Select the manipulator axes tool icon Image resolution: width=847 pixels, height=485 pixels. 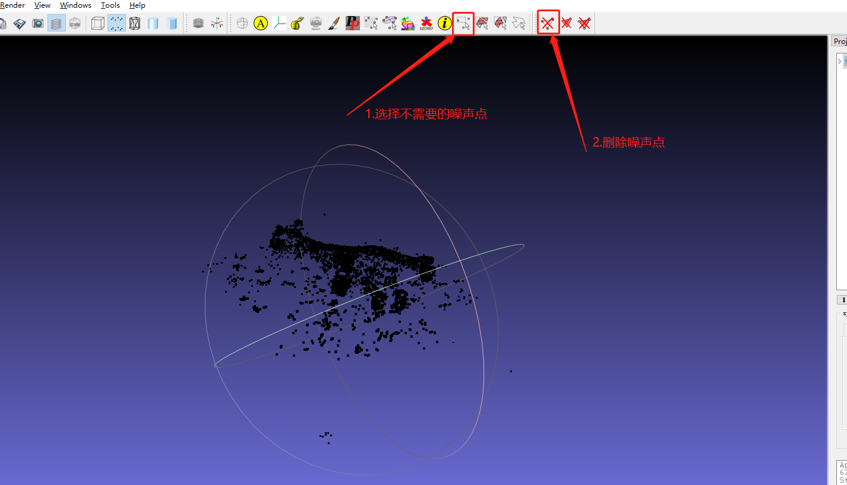click(279, 23)
